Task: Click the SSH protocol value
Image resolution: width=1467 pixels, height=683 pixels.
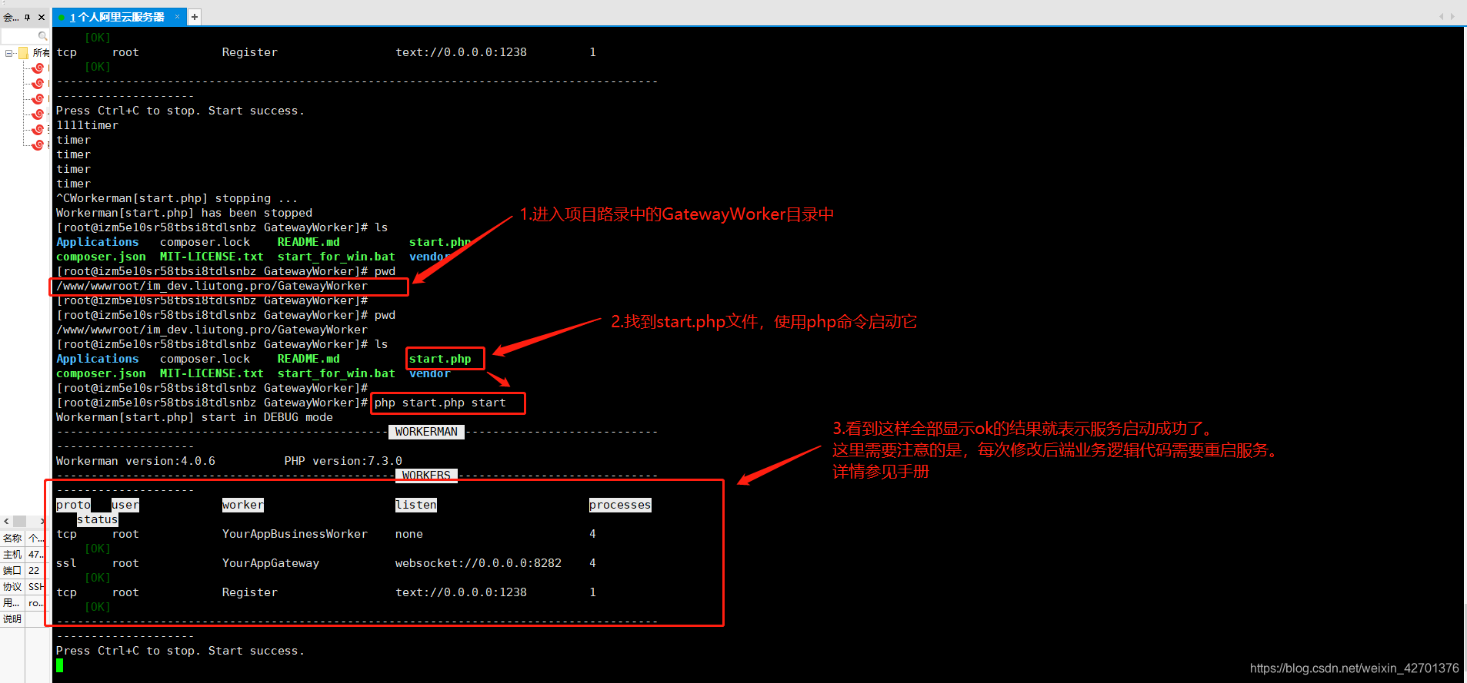Action: [x=36, y=586]
